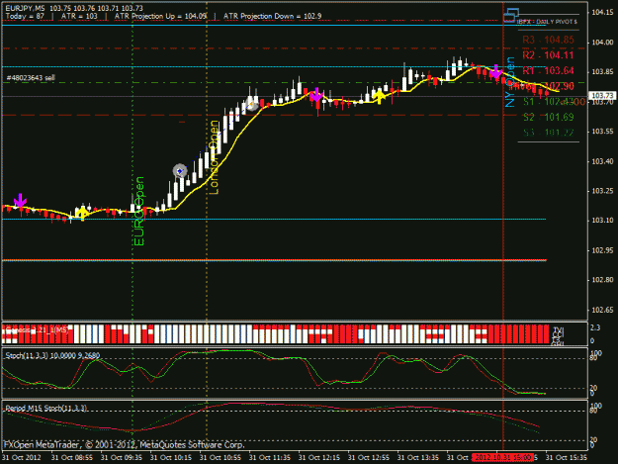Click the yellow up arrow before EURO Open
Image resolution: width=618 pixels, height=464 pixels.
click(82, 214)
